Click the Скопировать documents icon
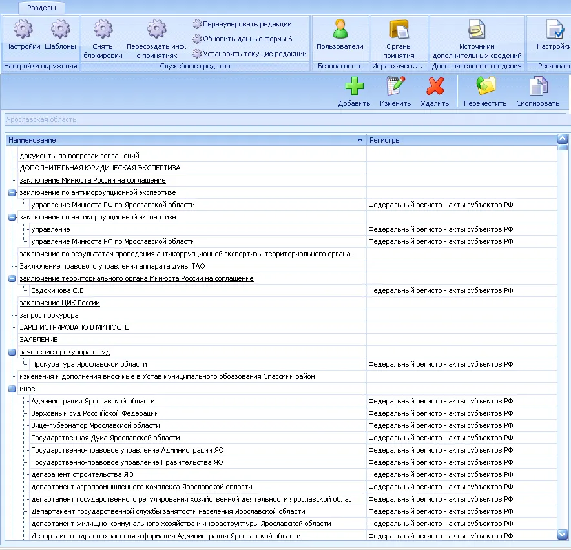The image size is (571, 550). (x=538, y=86)
